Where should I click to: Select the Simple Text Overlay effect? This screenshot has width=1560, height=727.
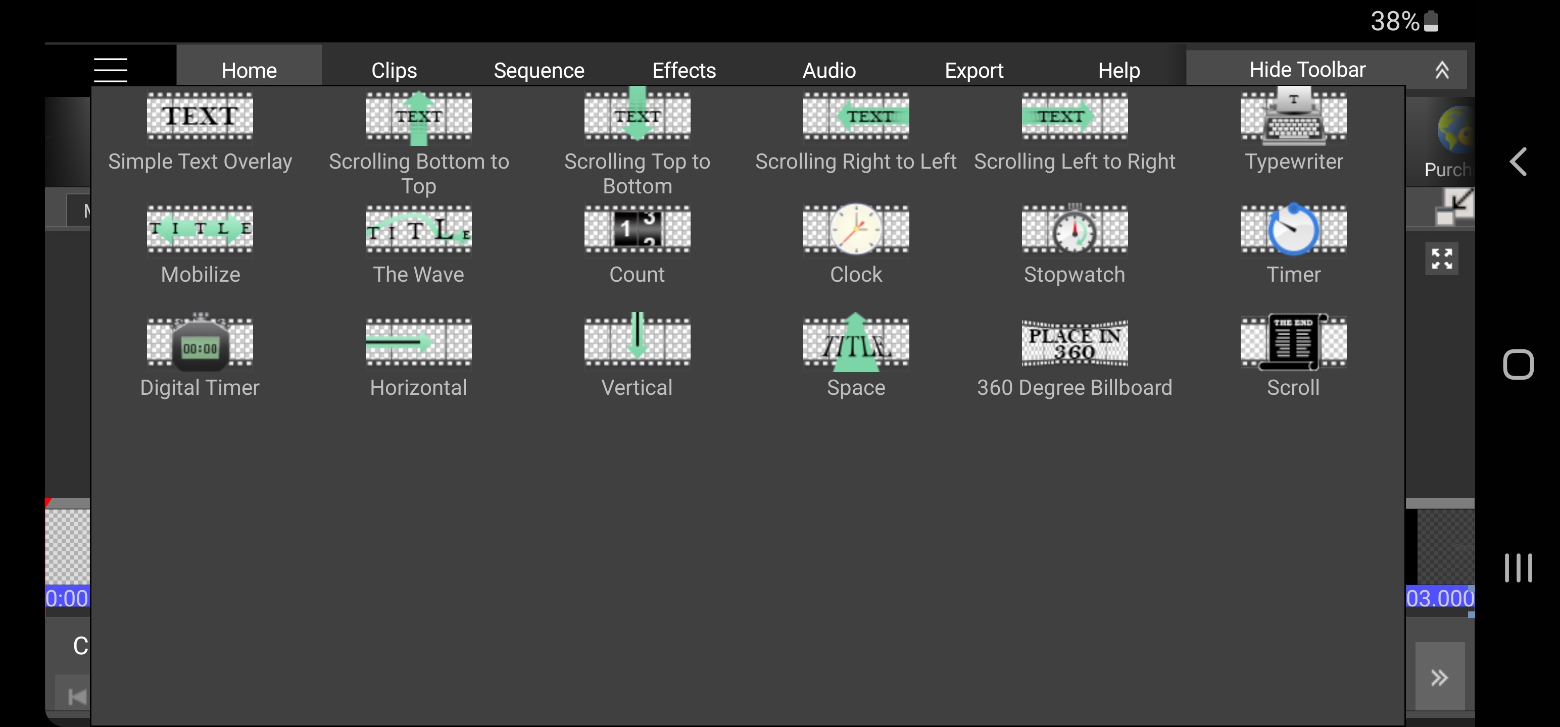coord(200,131)
